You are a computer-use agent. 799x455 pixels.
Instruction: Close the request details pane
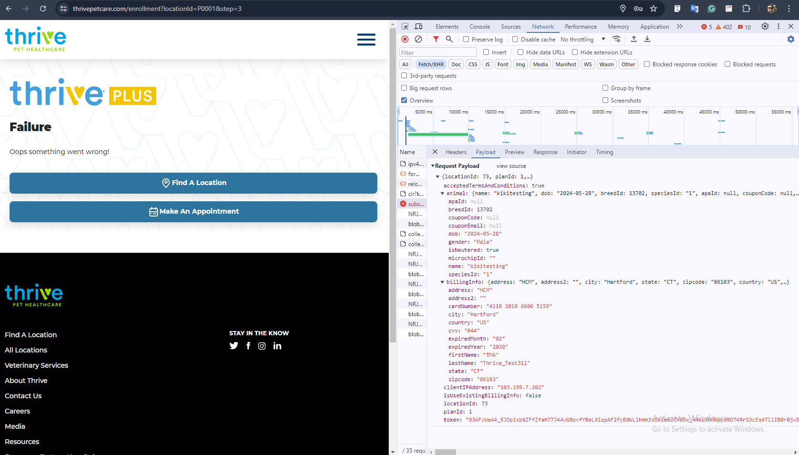(x=435, y=152)
